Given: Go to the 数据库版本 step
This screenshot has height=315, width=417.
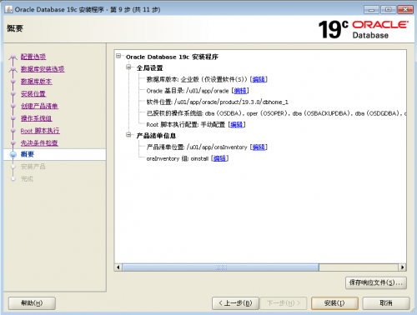Looking at the screenshot, I should [x=37, y=82].
